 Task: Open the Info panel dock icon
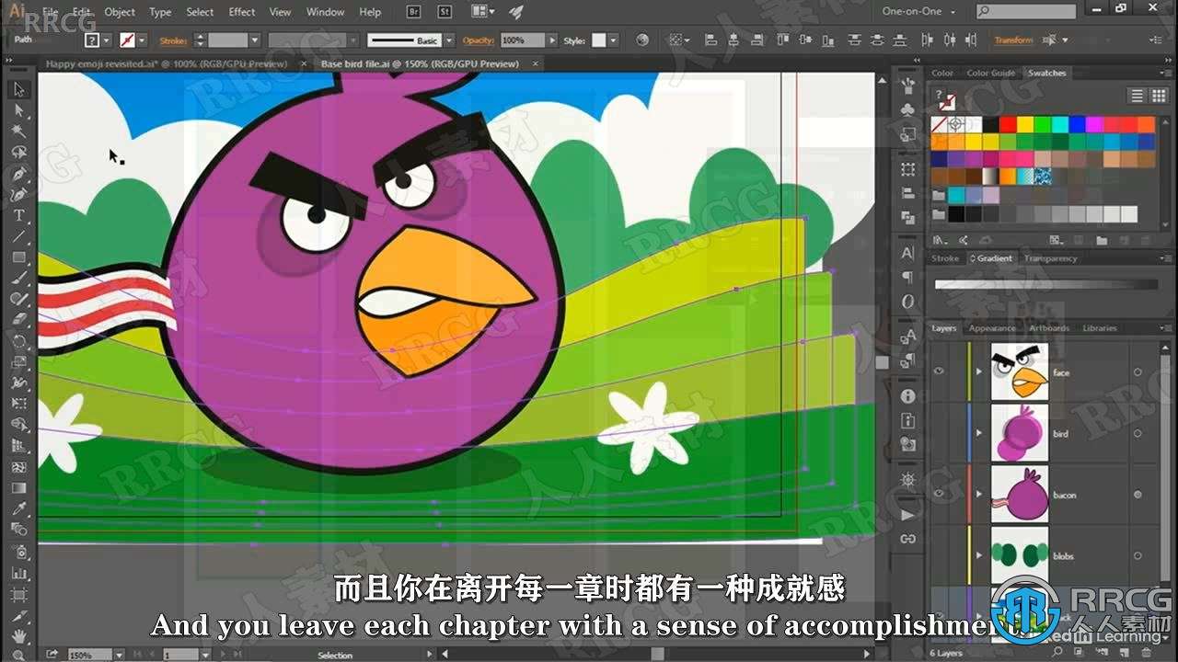point(908,396)
